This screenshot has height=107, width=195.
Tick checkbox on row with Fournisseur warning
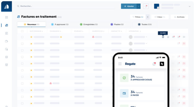[x=22, y=83]
